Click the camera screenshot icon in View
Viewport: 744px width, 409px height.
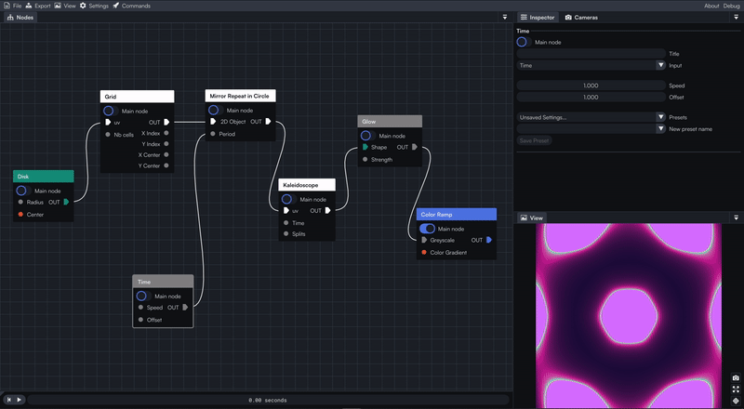pos(736,377)
